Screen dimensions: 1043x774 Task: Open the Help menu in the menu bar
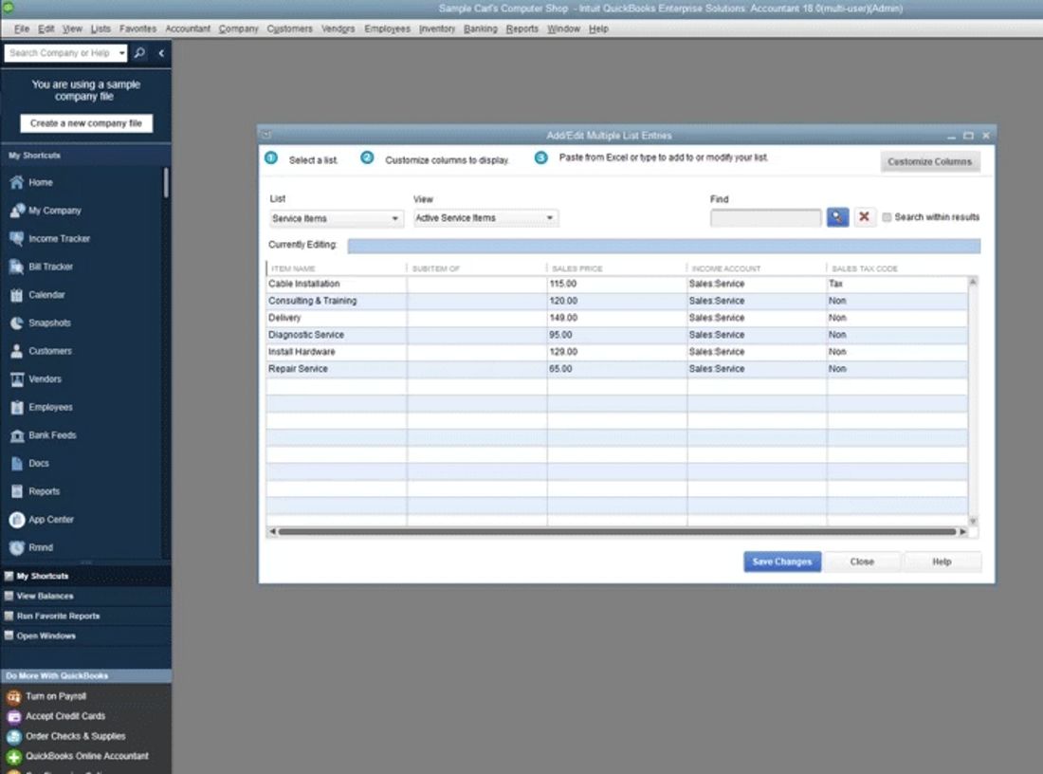(x=598, y=28)
